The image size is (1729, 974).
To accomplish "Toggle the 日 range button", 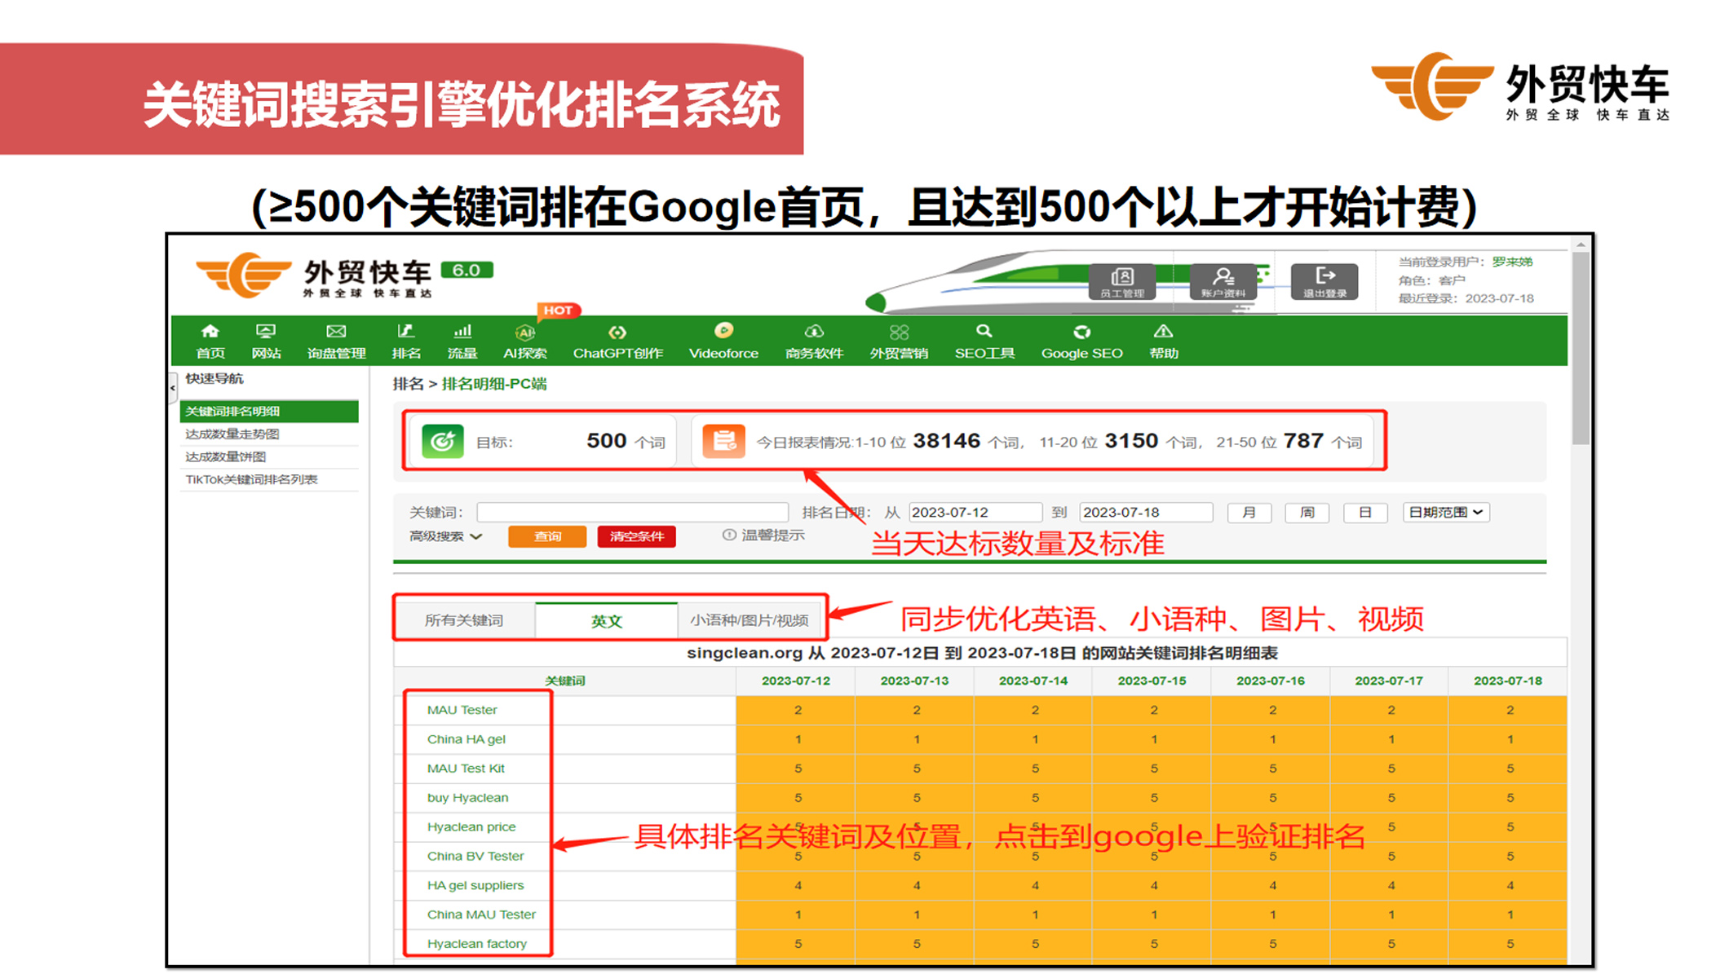I will [x=1364, y=512].
